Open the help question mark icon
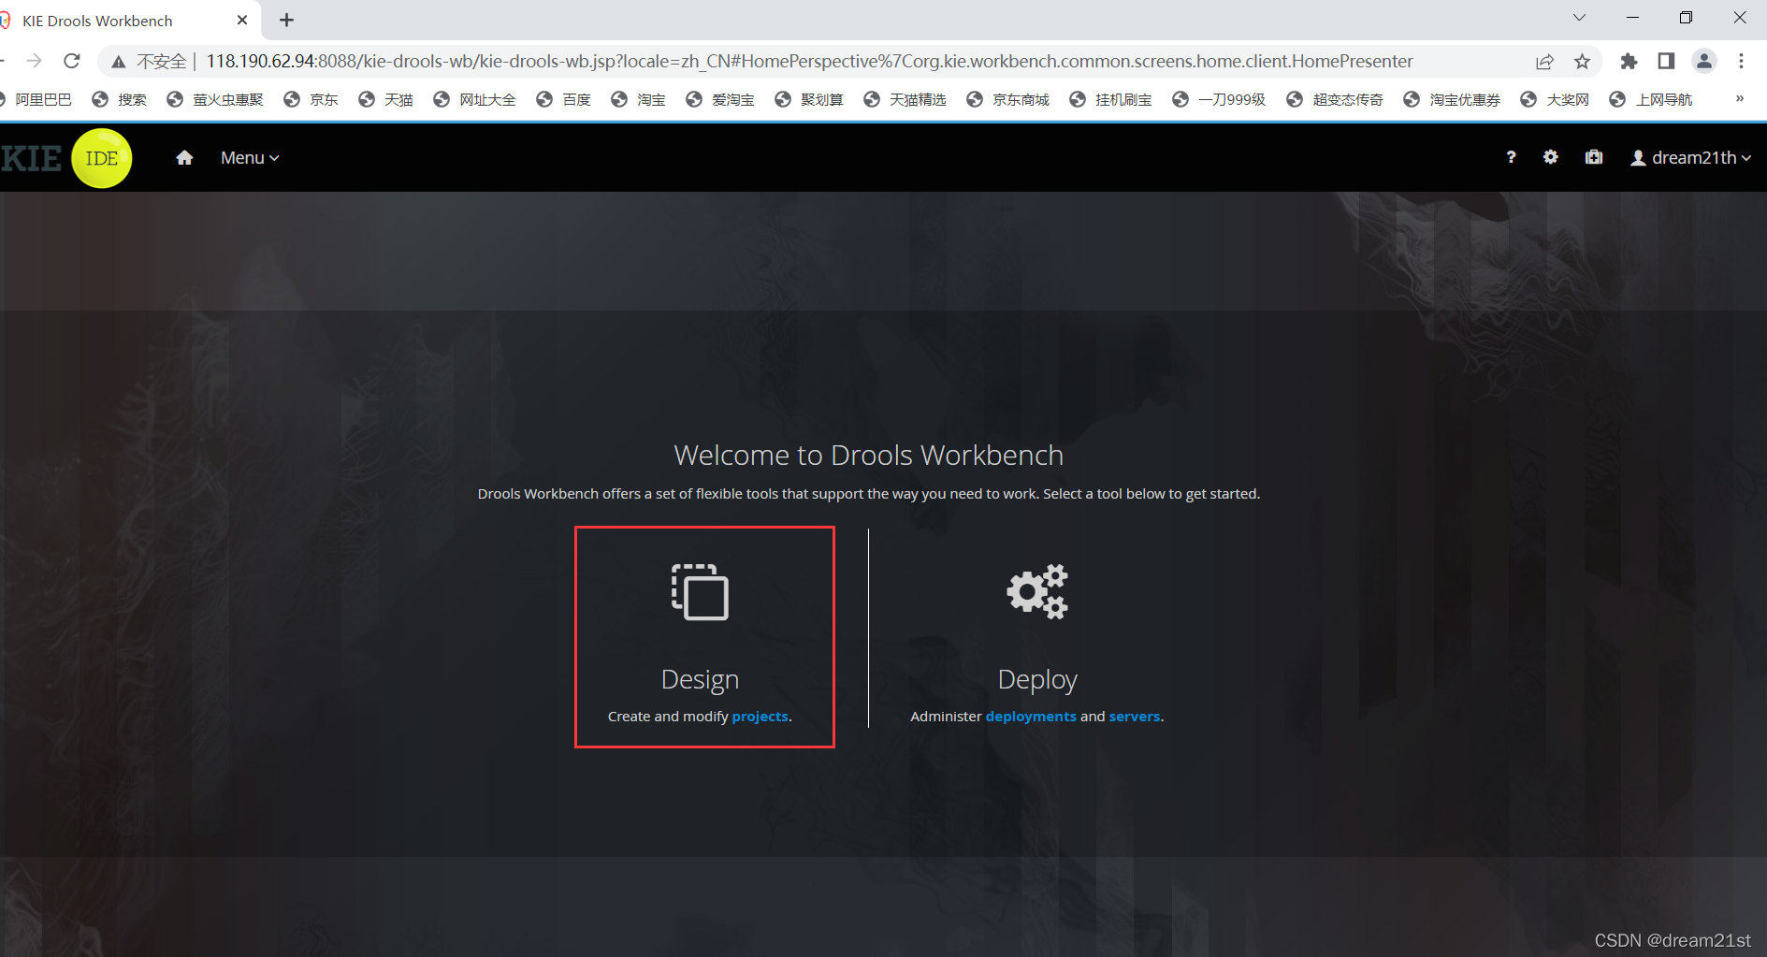Image resolution: width=1767 pixels, height=957 pixels. tap(1511, 157)
